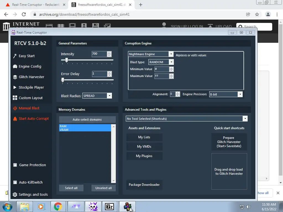Open new Chrome tab

pos(141,5)
